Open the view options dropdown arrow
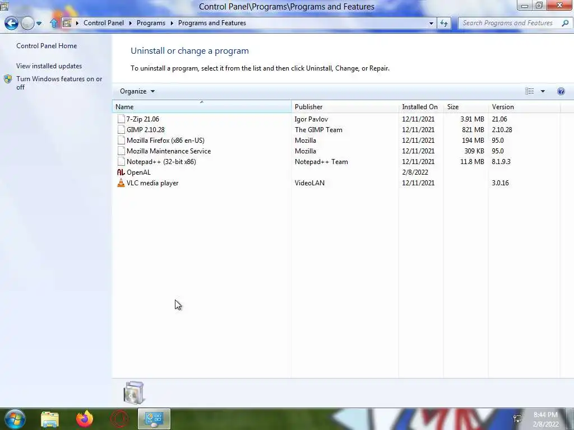 pyautogui.click(x=543, y=91)
